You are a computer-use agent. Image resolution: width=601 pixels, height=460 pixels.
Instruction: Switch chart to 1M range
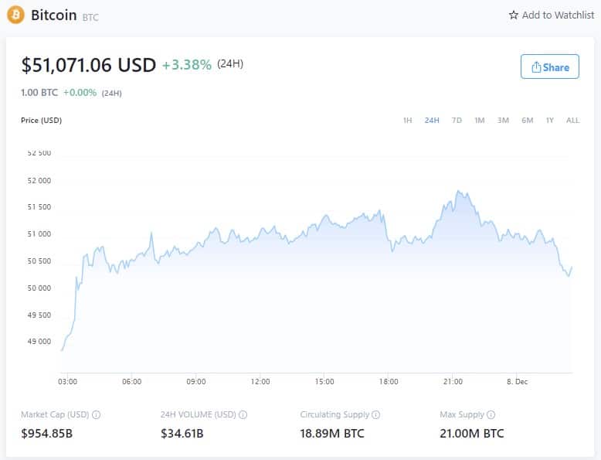click(x=480, y=121)
